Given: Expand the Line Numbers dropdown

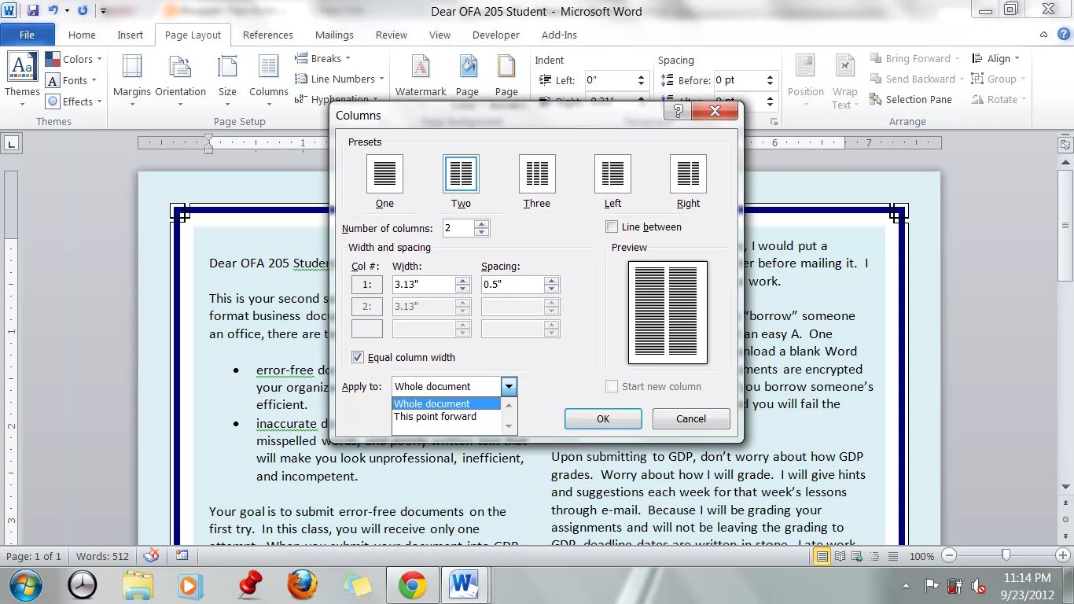Looking at the screenshot, I should click(339, 79).
